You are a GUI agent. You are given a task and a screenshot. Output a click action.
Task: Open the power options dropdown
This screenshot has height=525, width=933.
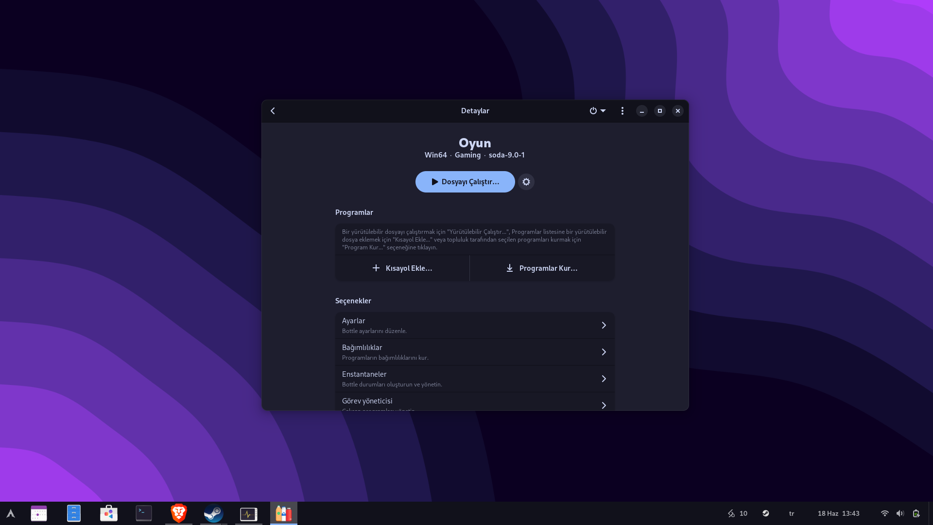pos(597,111)
